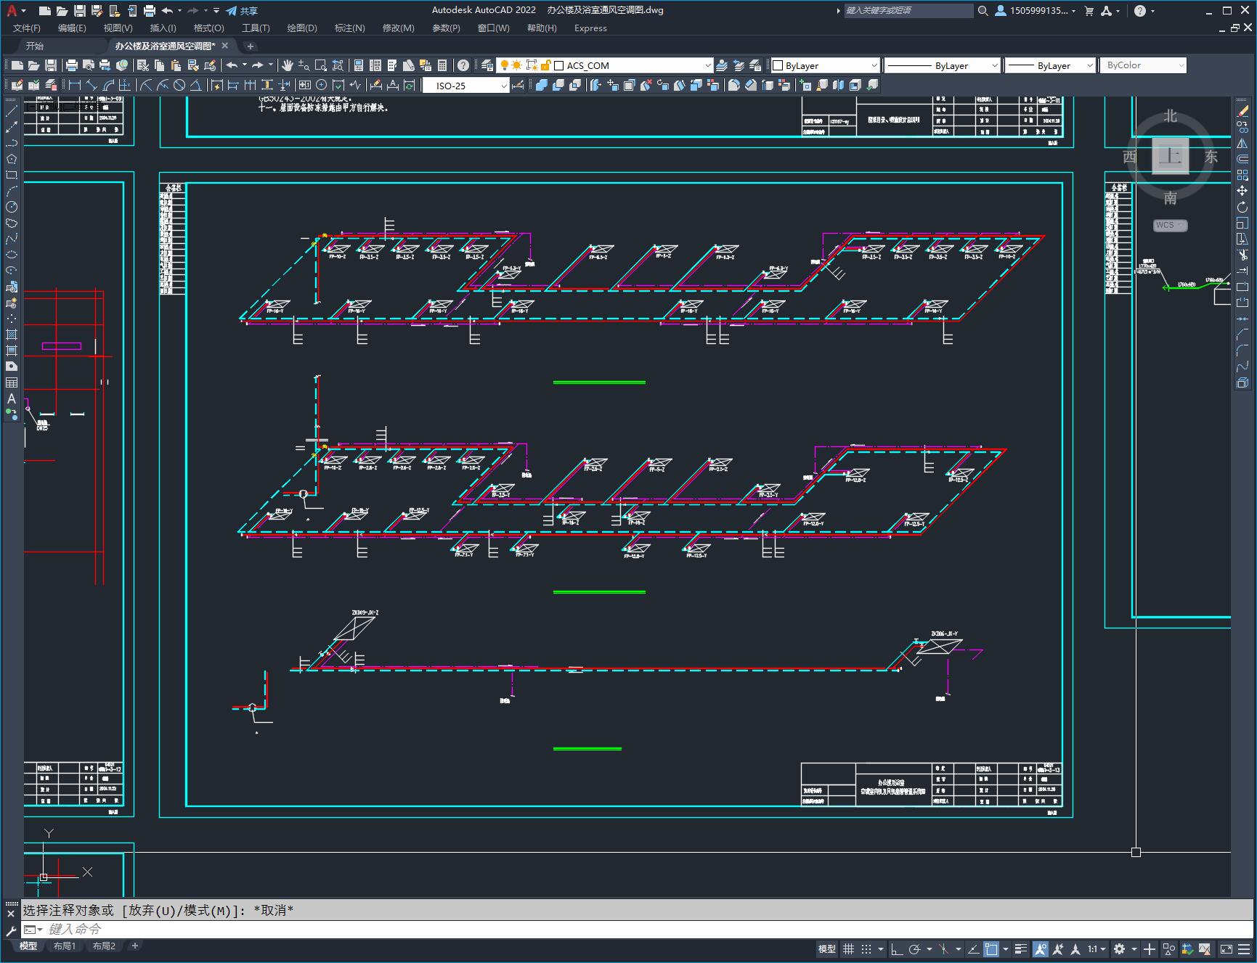This screenshot has width=1257, height=963.
Task: Click 北 on the ViewCube compass
Action: [1170, 116]
